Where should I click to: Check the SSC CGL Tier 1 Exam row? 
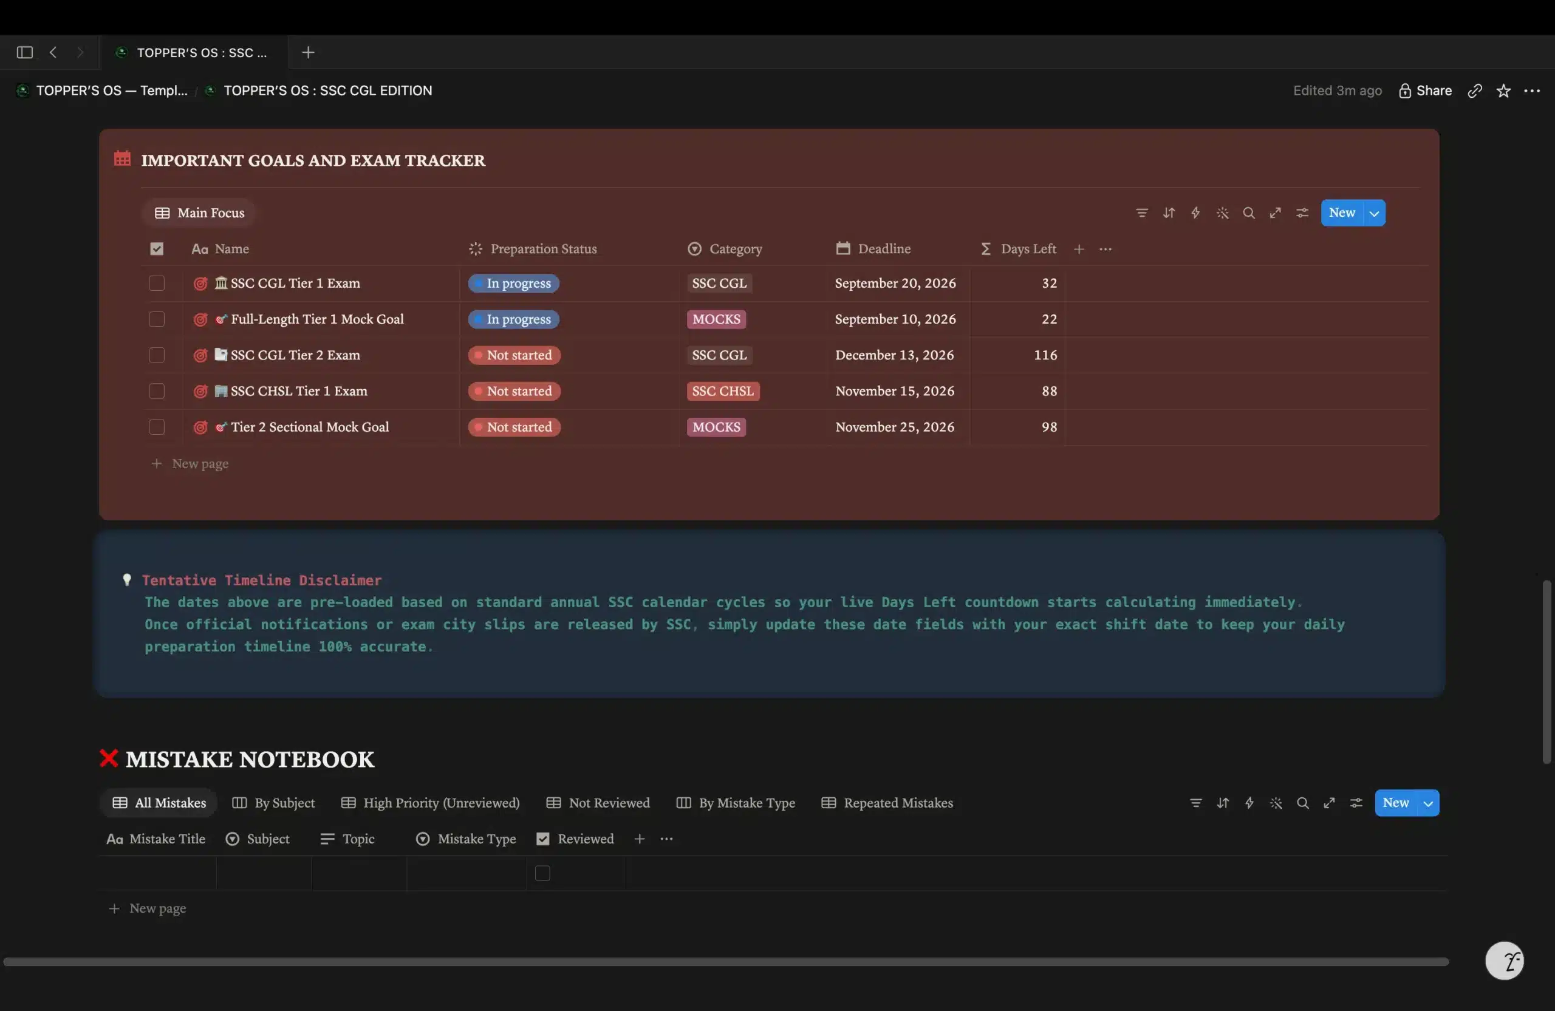pyautogui.click(x=157, y=284)
